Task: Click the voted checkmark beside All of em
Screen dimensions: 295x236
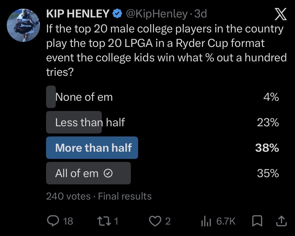Action: pyautogui.click(x=108, y=173)
